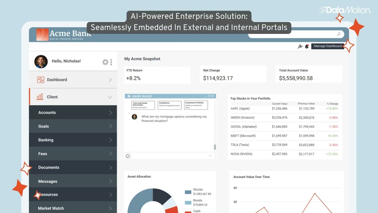Close the JenAI Assist chat window
378x213 pixels.
[x=213, y=96]
